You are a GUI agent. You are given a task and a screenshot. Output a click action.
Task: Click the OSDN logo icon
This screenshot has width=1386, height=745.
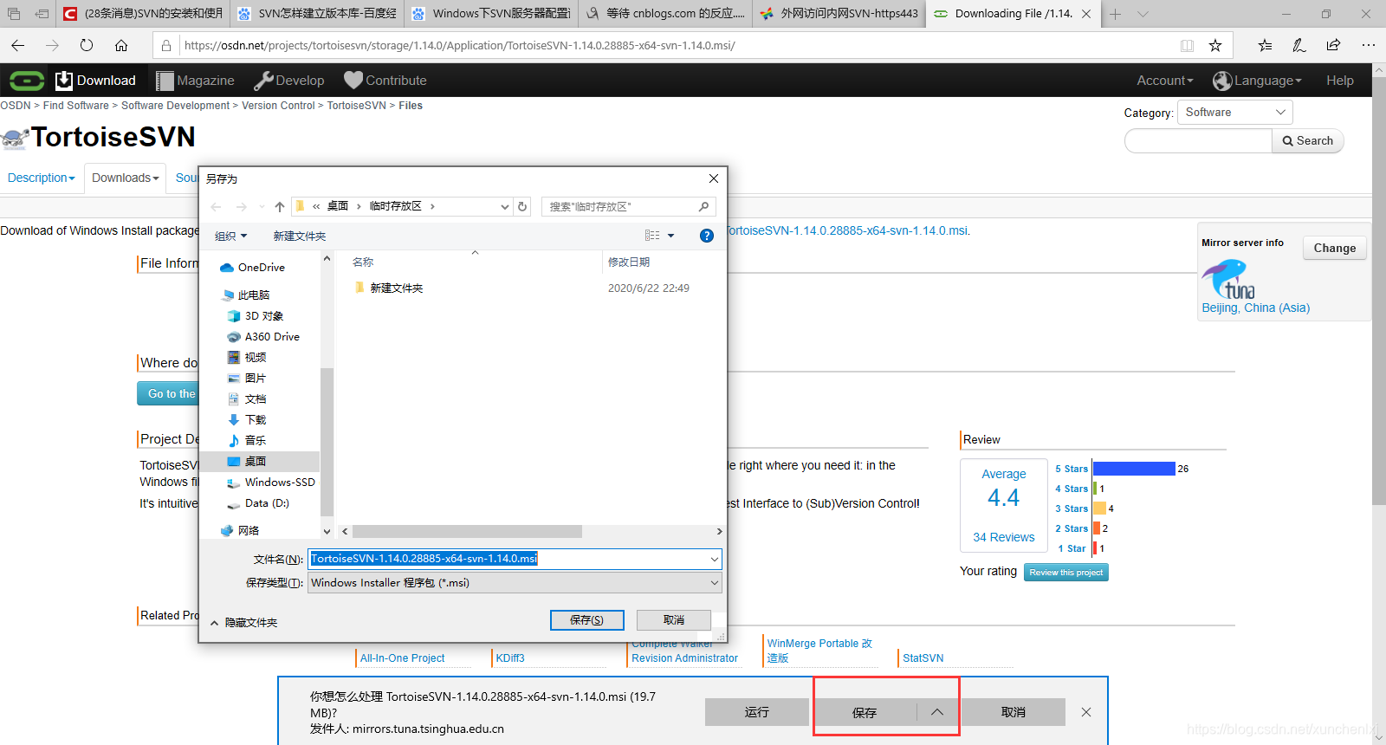27,81
